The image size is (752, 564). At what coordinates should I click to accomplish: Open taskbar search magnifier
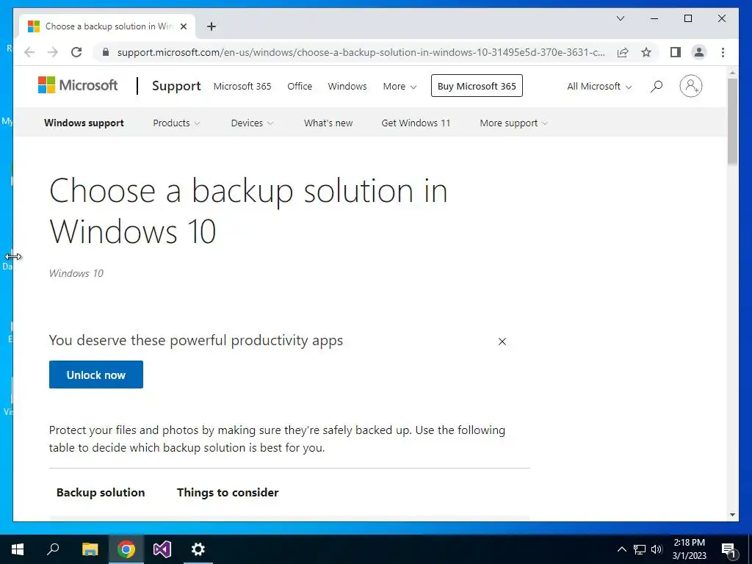point(53,549)
